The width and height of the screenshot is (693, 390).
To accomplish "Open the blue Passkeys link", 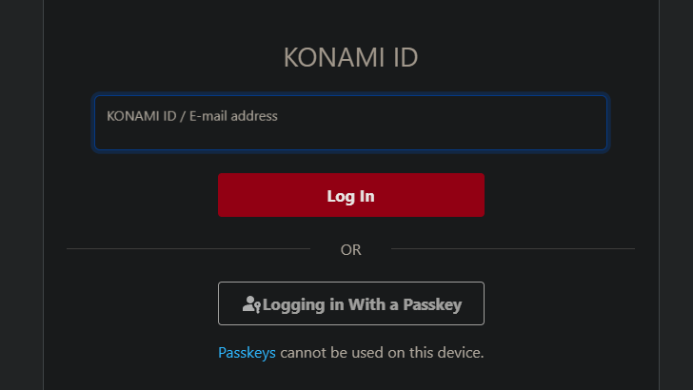I will [x=247, y=353].
